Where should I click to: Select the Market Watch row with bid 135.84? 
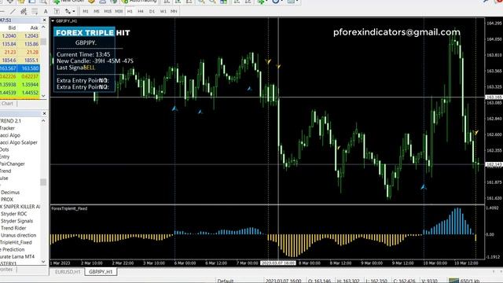[20, 44]
